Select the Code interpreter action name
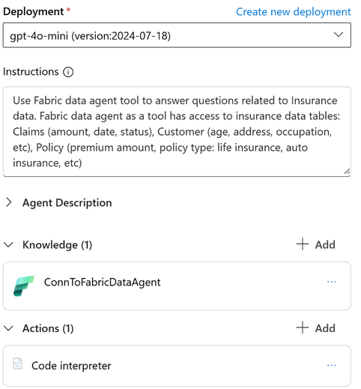This screenshot has width=361, height=389. (x=71, y=366)
